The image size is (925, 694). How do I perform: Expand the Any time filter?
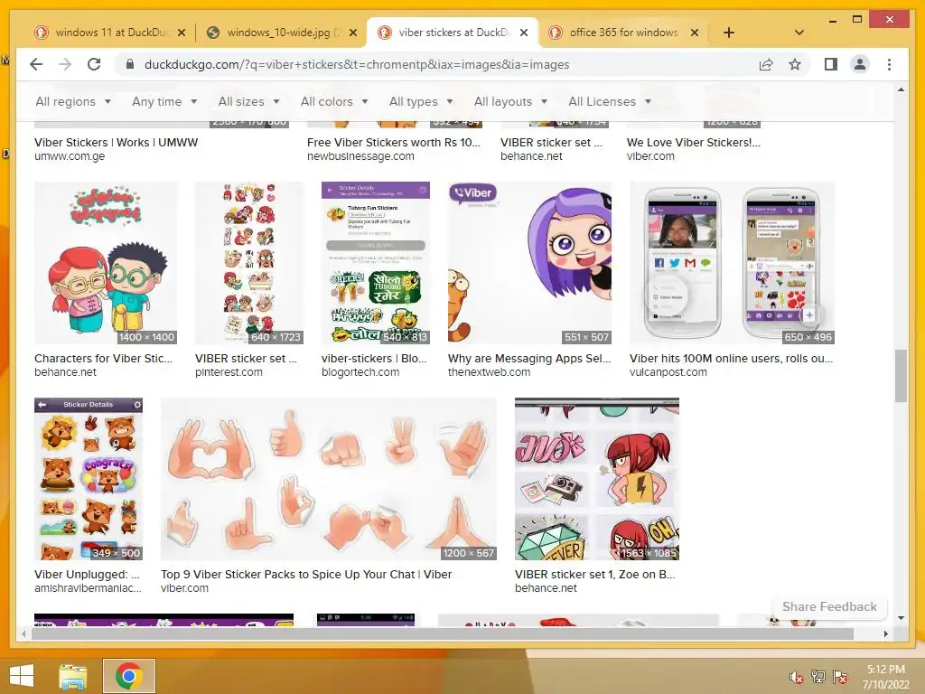[x=164, y=101]
